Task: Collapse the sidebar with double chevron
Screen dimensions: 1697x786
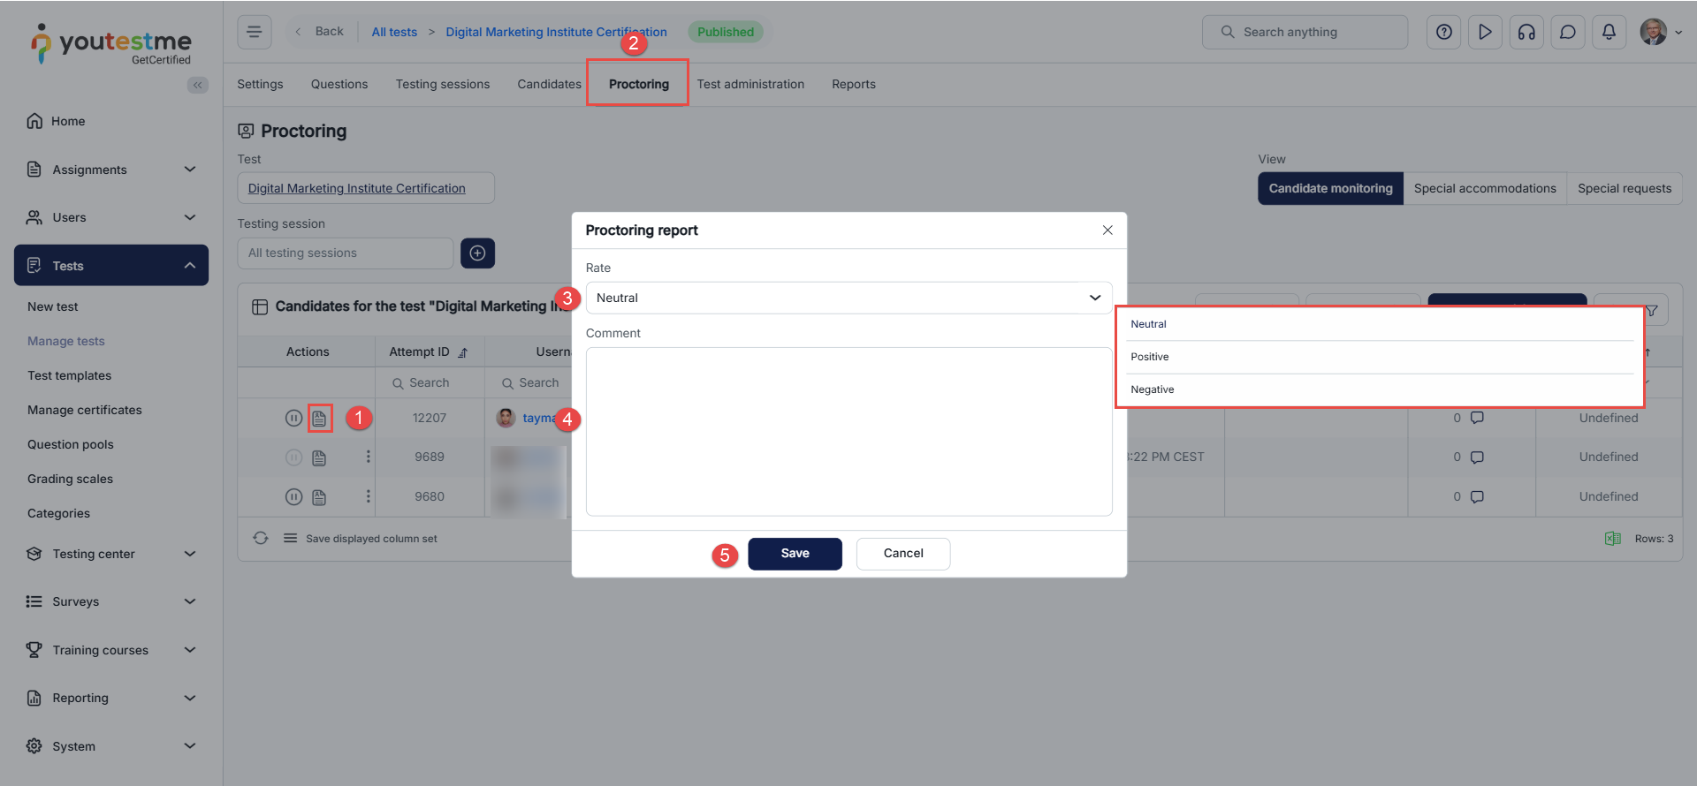Action: [197, 85]
